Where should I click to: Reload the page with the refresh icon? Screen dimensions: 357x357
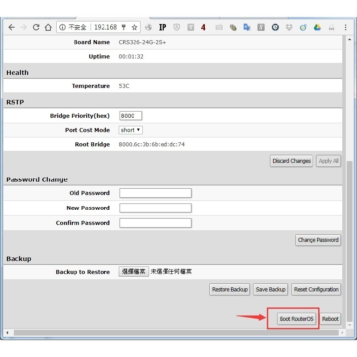36,27
